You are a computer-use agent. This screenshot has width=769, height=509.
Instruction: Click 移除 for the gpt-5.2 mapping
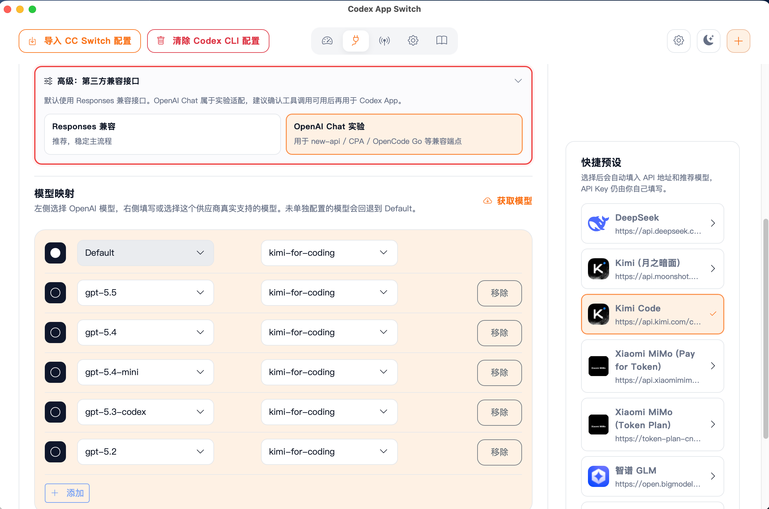click(x=500, y=452)
